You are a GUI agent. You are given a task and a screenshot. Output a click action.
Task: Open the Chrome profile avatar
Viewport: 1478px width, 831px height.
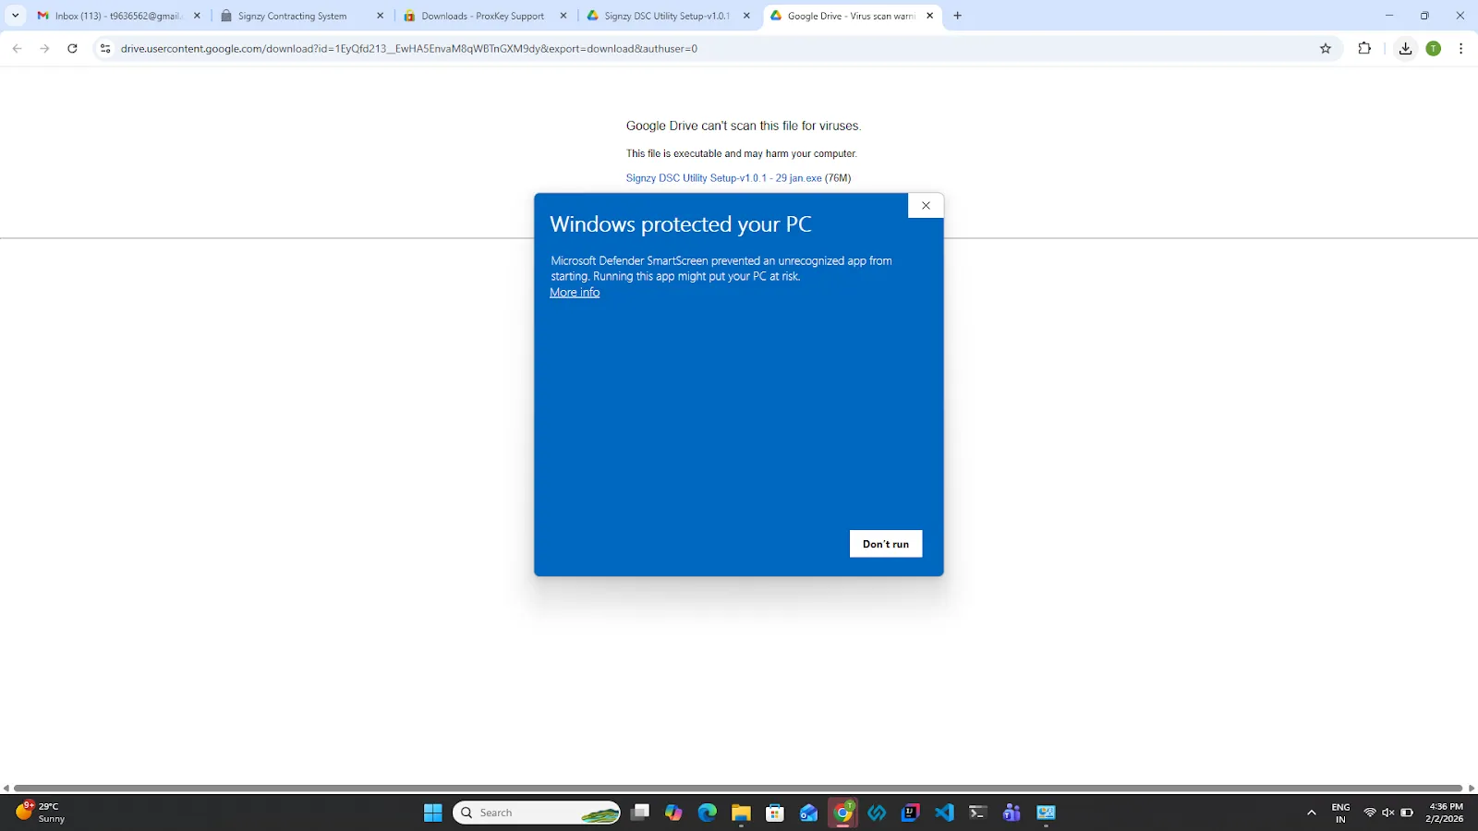click(1434, 49)
